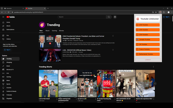Open the LISA ROCKSTAR video thumbnail
173x108 pixels.
click(50, 55)
